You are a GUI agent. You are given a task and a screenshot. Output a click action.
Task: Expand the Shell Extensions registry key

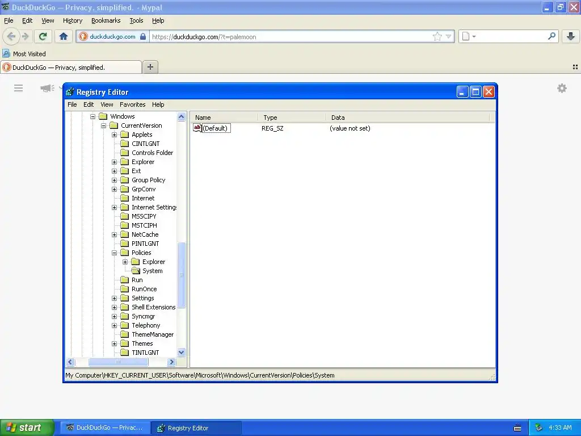(x=114, y=307)
